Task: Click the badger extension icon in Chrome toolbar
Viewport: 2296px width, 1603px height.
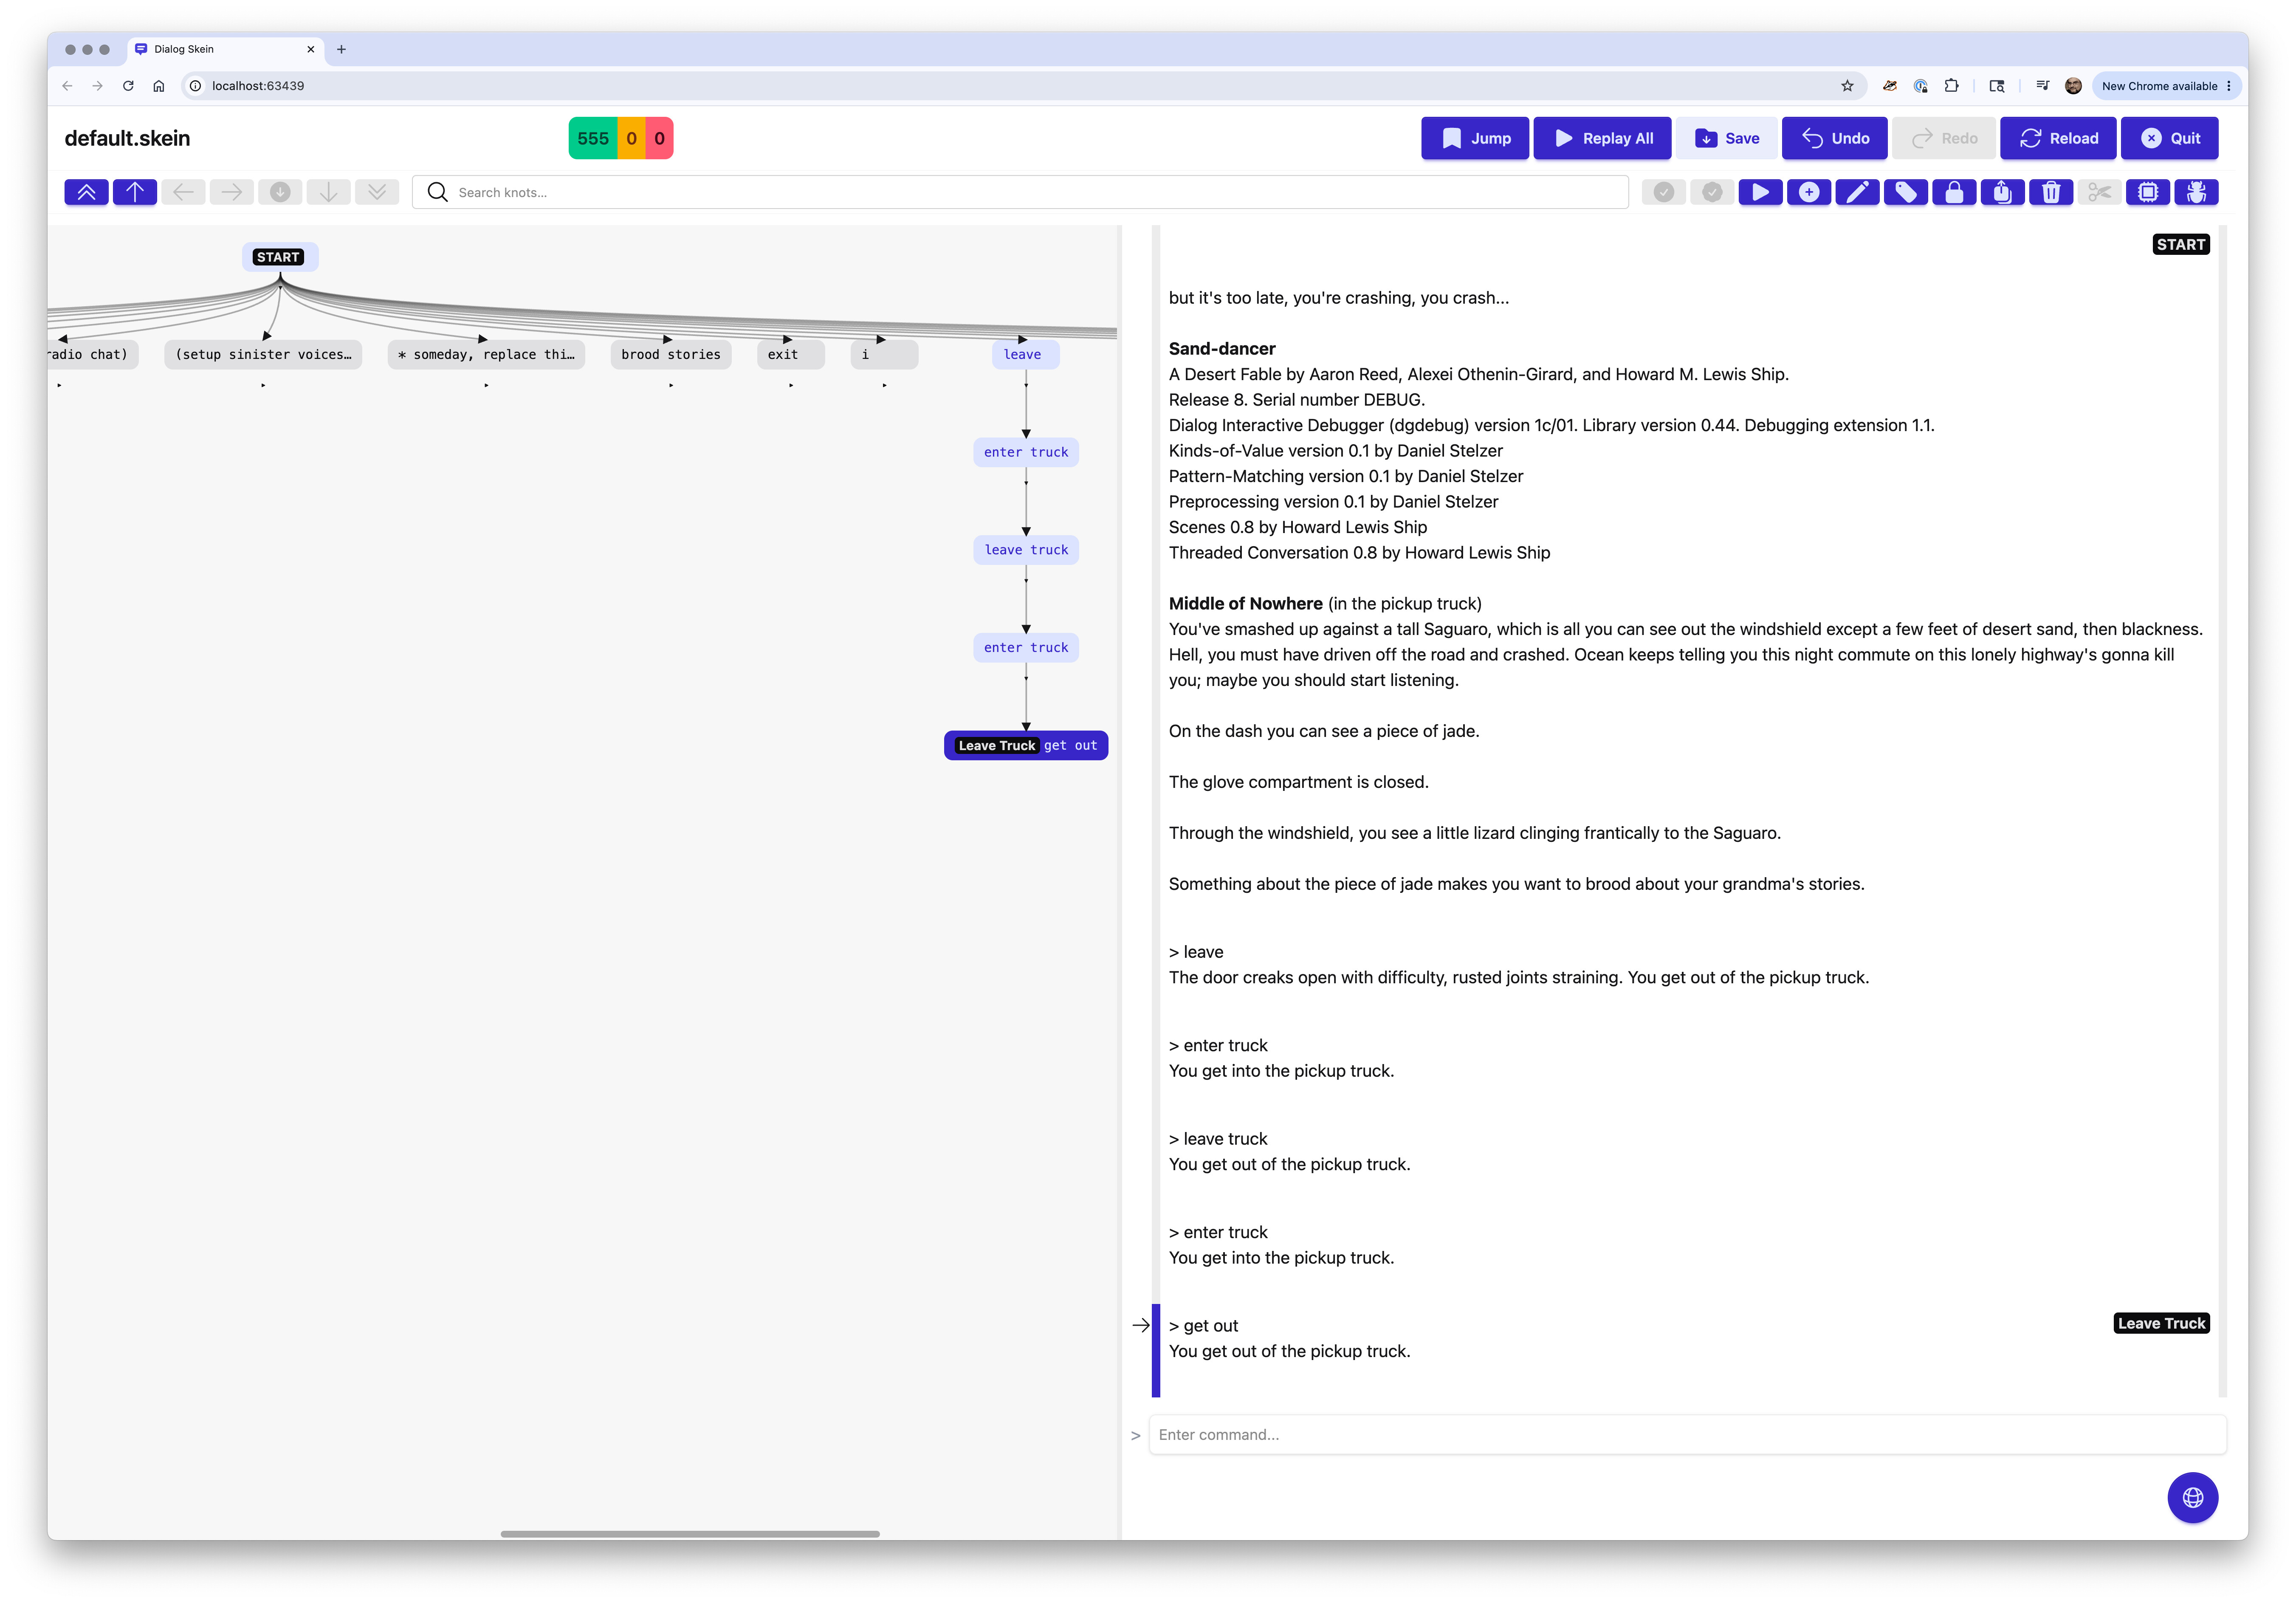Action: (1889, 86)
